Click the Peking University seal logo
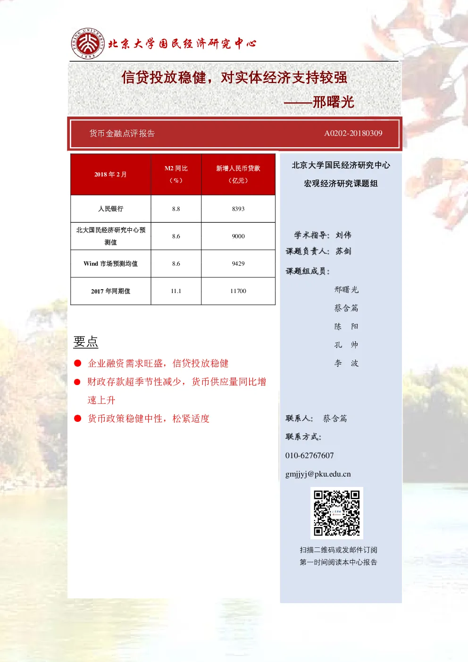Image resolution: width=468 pixels, height=662 pixels. click(88, 43)
